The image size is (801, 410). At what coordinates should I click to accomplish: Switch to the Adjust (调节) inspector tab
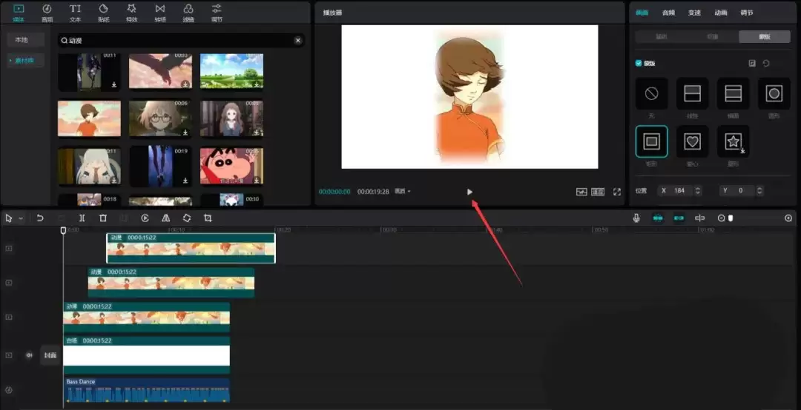(x=747, y=13)
